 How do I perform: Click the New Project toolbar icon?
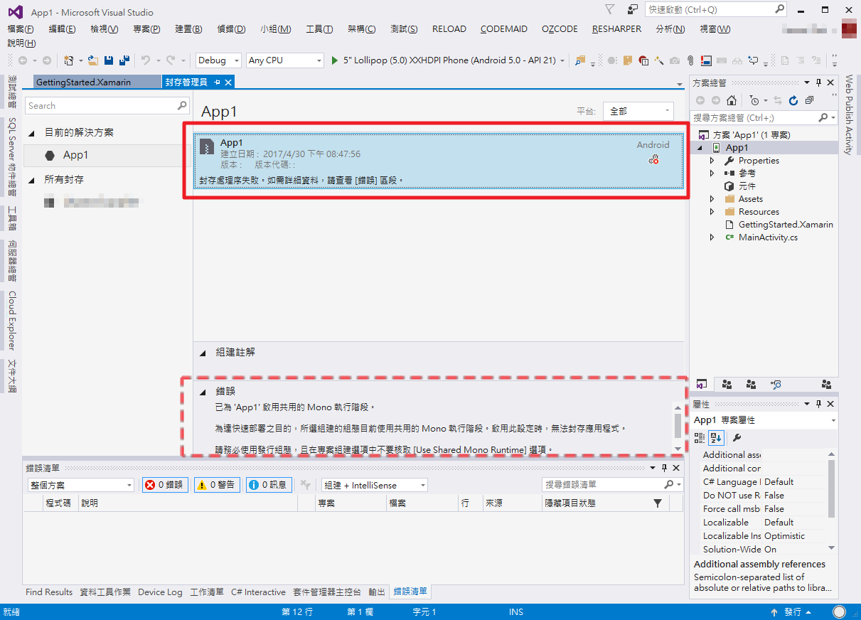(x=69, y=60)
